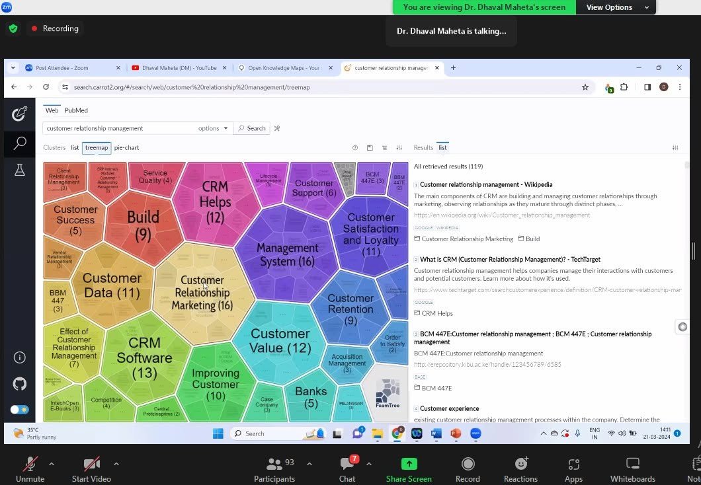Open results list settings sliders icon
701x485 pixels.
[675, 148]
